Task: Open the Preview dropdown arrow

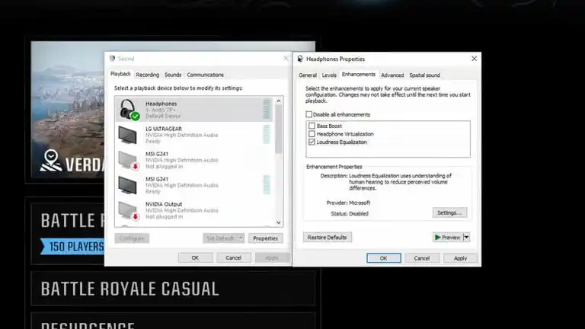Action: pos(466,238)
